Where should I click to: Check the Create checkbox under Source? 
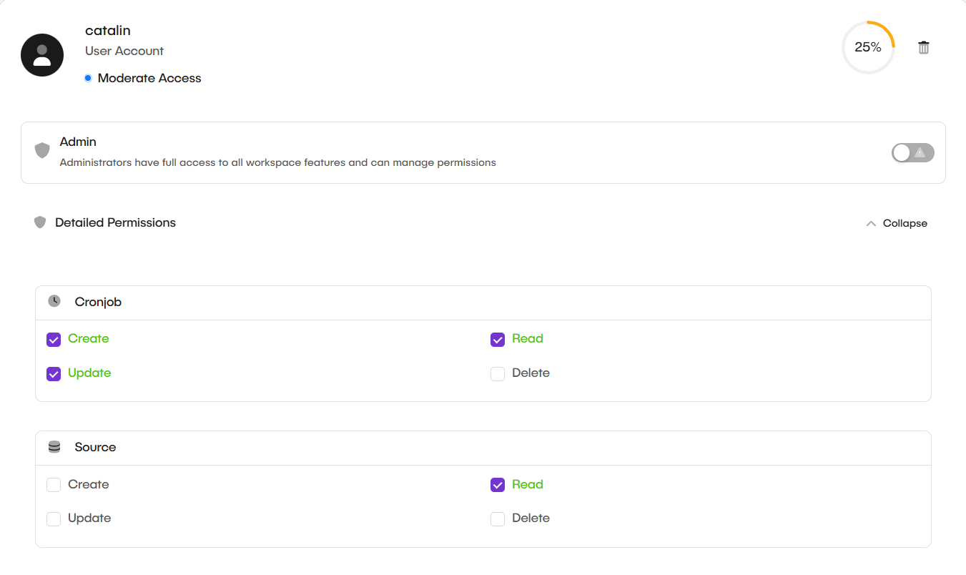click(53, 484)
